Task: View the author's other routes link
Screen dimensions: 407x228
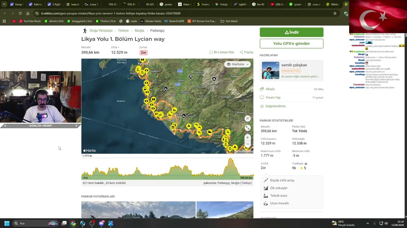Action: pyautogui.click(x=300, y=77)
